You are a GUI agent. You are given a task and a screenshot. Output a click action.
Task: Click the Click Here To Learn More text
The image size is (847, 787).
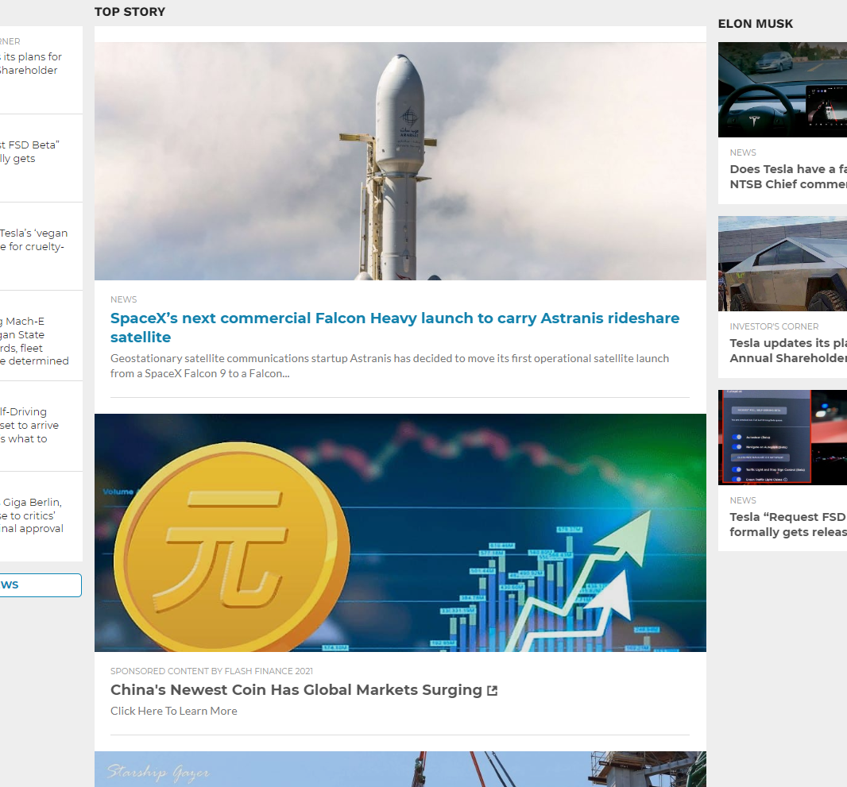pyautogui.click(x=174, y=711)
